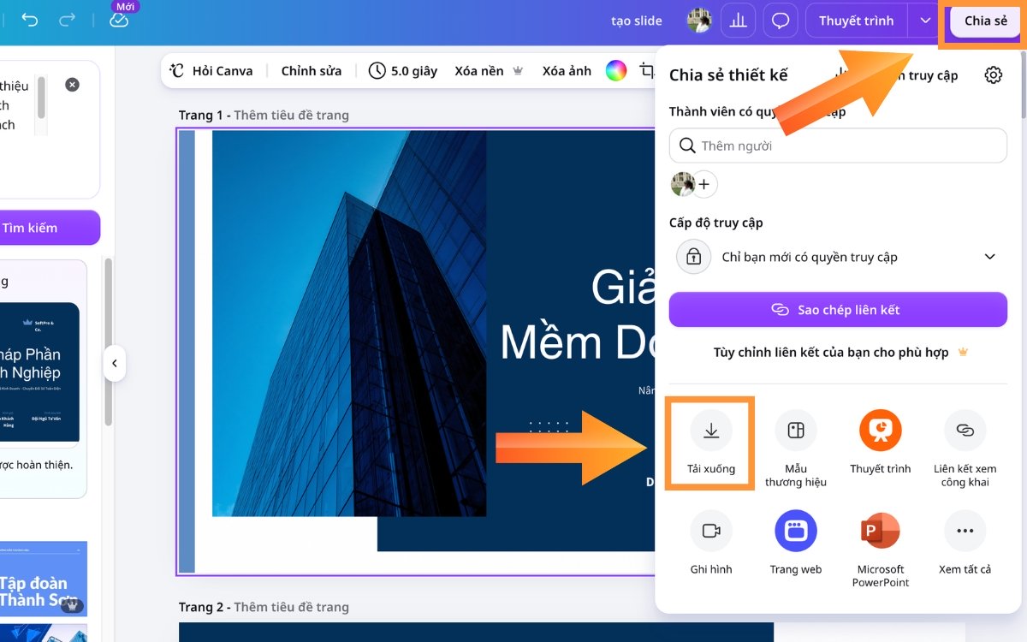Screen dimensions: 1027x642
Task: Click Hỏi Canva in the toolbar
Action: pos(211,71)
